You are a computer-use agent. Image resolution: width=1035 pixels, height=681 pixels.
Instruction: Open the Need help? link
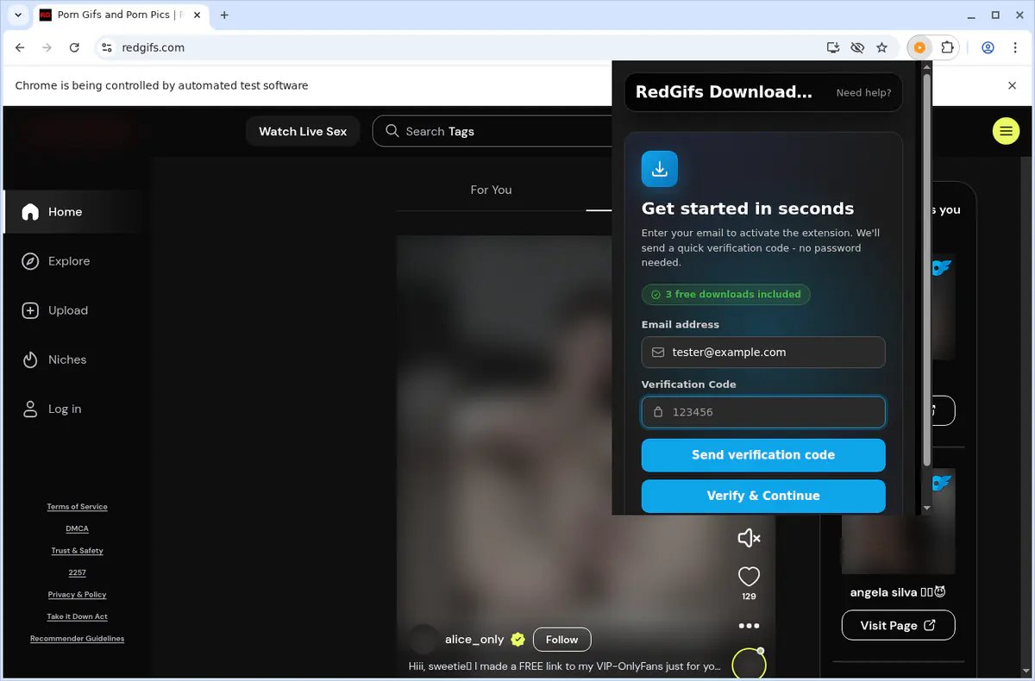pyautogui.click(x=863, y=92)
